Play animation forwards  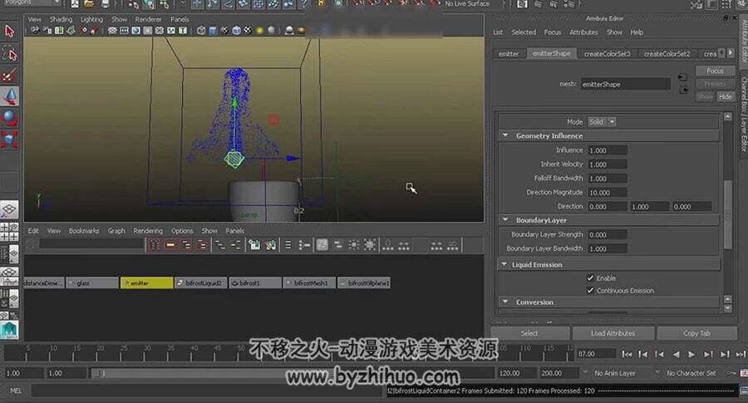point(691,354)
